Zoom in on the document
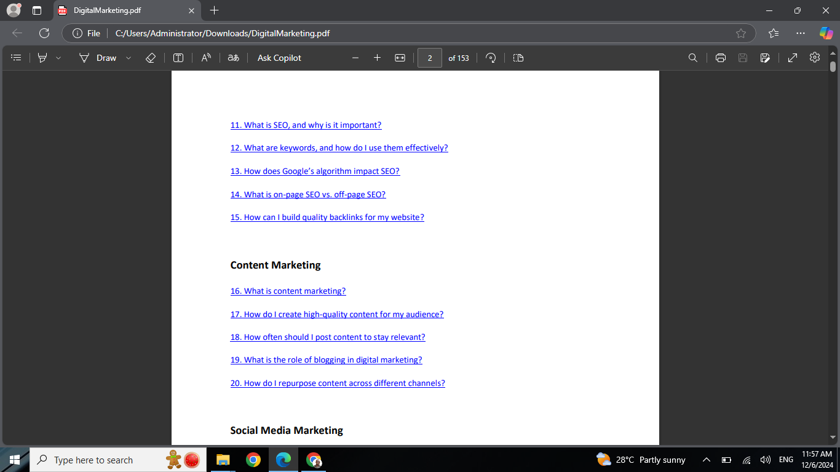 point(377,57)
